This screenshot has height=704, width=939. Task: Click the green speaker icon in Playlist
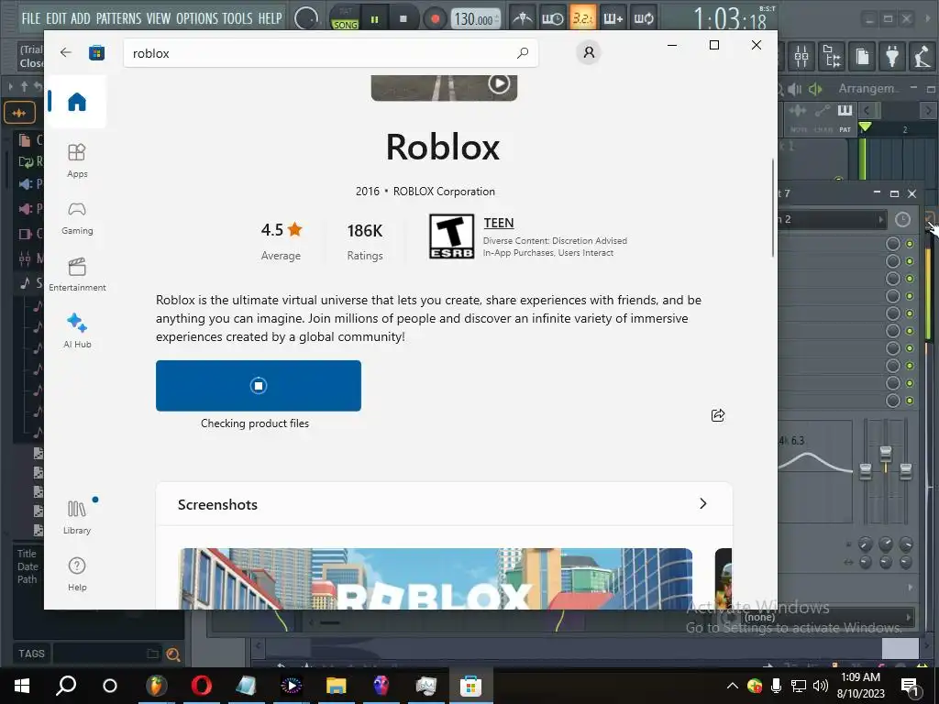pyautogui.click(x=815, y=89)
